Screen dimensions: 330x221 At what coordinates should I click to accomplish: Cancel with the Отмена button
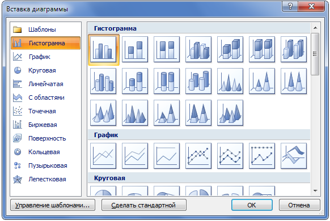coord(299,205)
